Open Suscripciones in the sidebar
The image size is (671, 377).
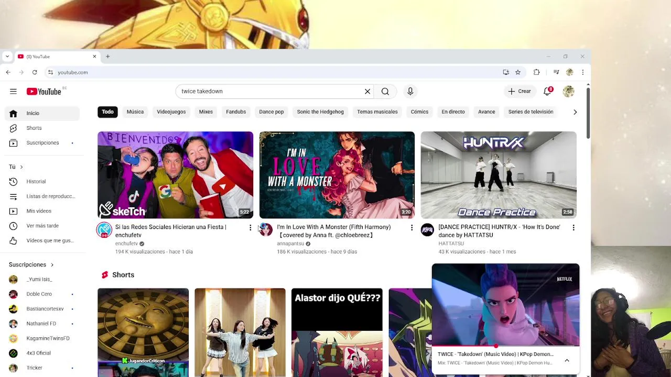pos(42,142)
